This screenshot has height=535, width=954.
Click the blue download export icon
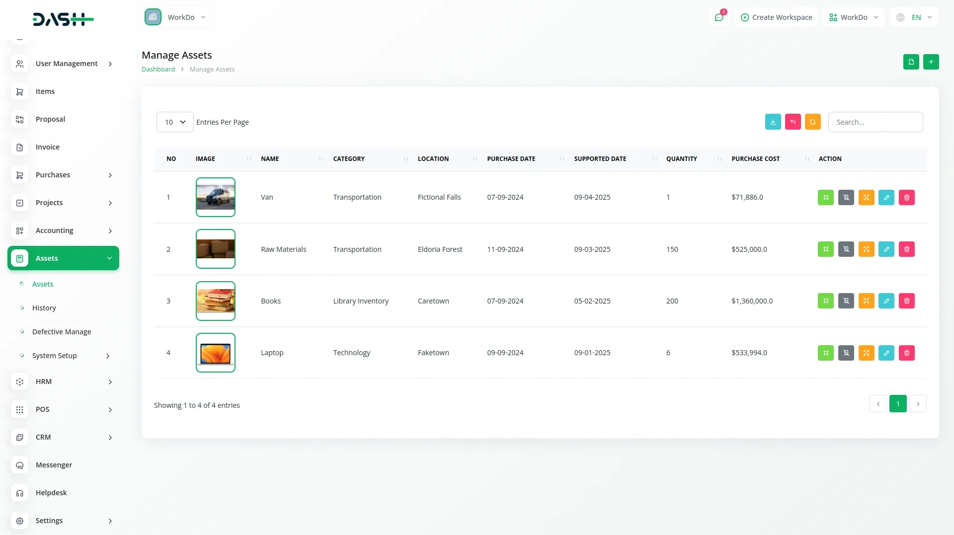[773, 122]
